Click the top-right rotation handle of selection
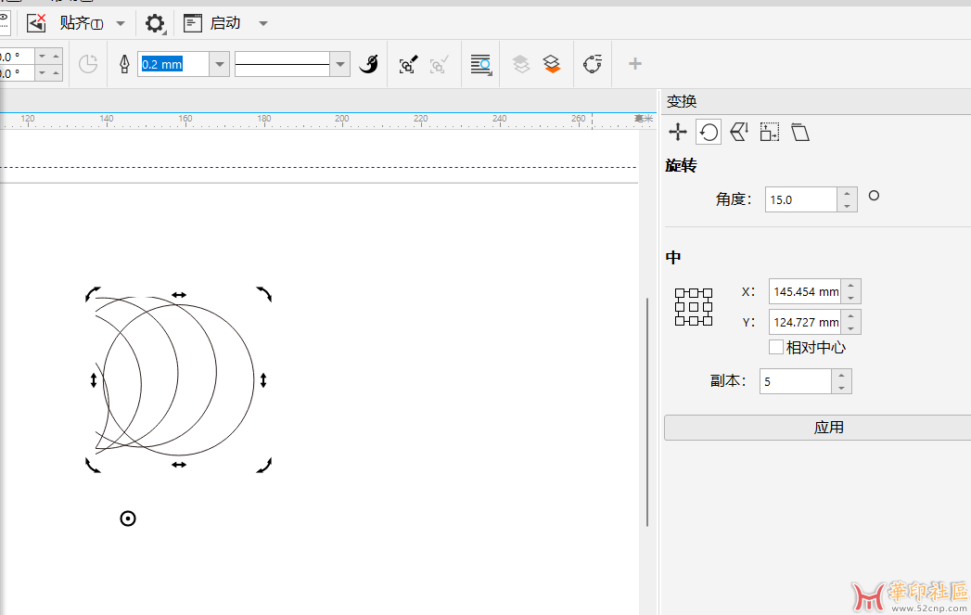The width and height of the screenshot is (971, 615). pyautogui.click(x=263, y=293)
